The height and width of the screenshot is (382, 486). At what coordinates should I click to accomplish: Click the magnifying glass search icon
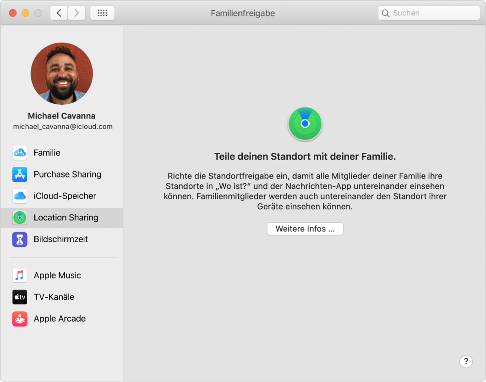(386, 13)
